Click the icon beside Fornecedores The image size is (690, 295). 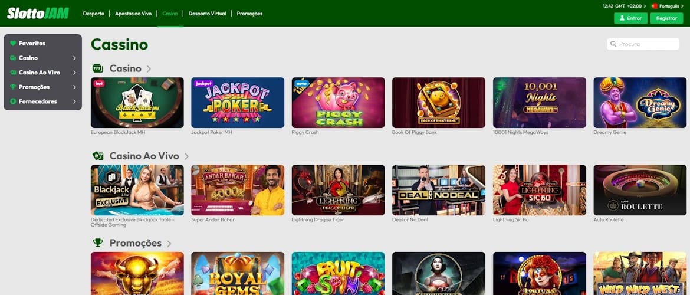(x=13, y=101)
